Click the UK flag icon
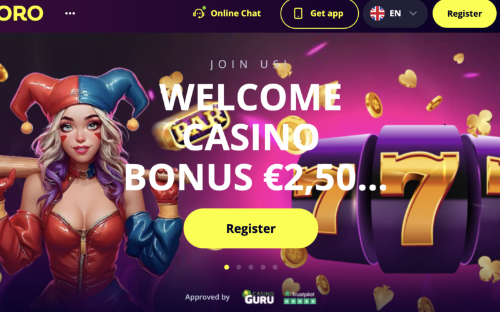 point(377,13)
